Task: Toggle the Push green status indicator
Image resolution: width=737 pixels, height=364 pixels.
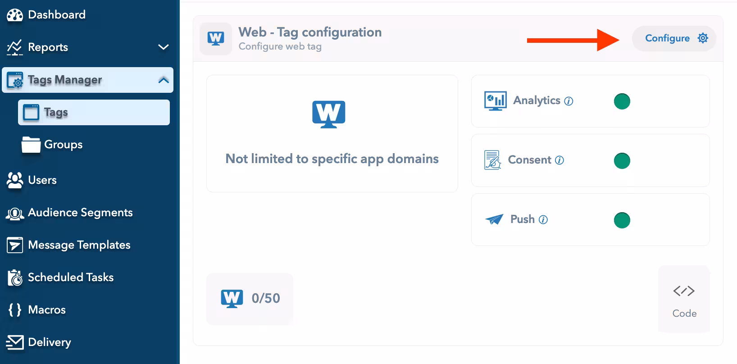Action: (x=622, y=220)
